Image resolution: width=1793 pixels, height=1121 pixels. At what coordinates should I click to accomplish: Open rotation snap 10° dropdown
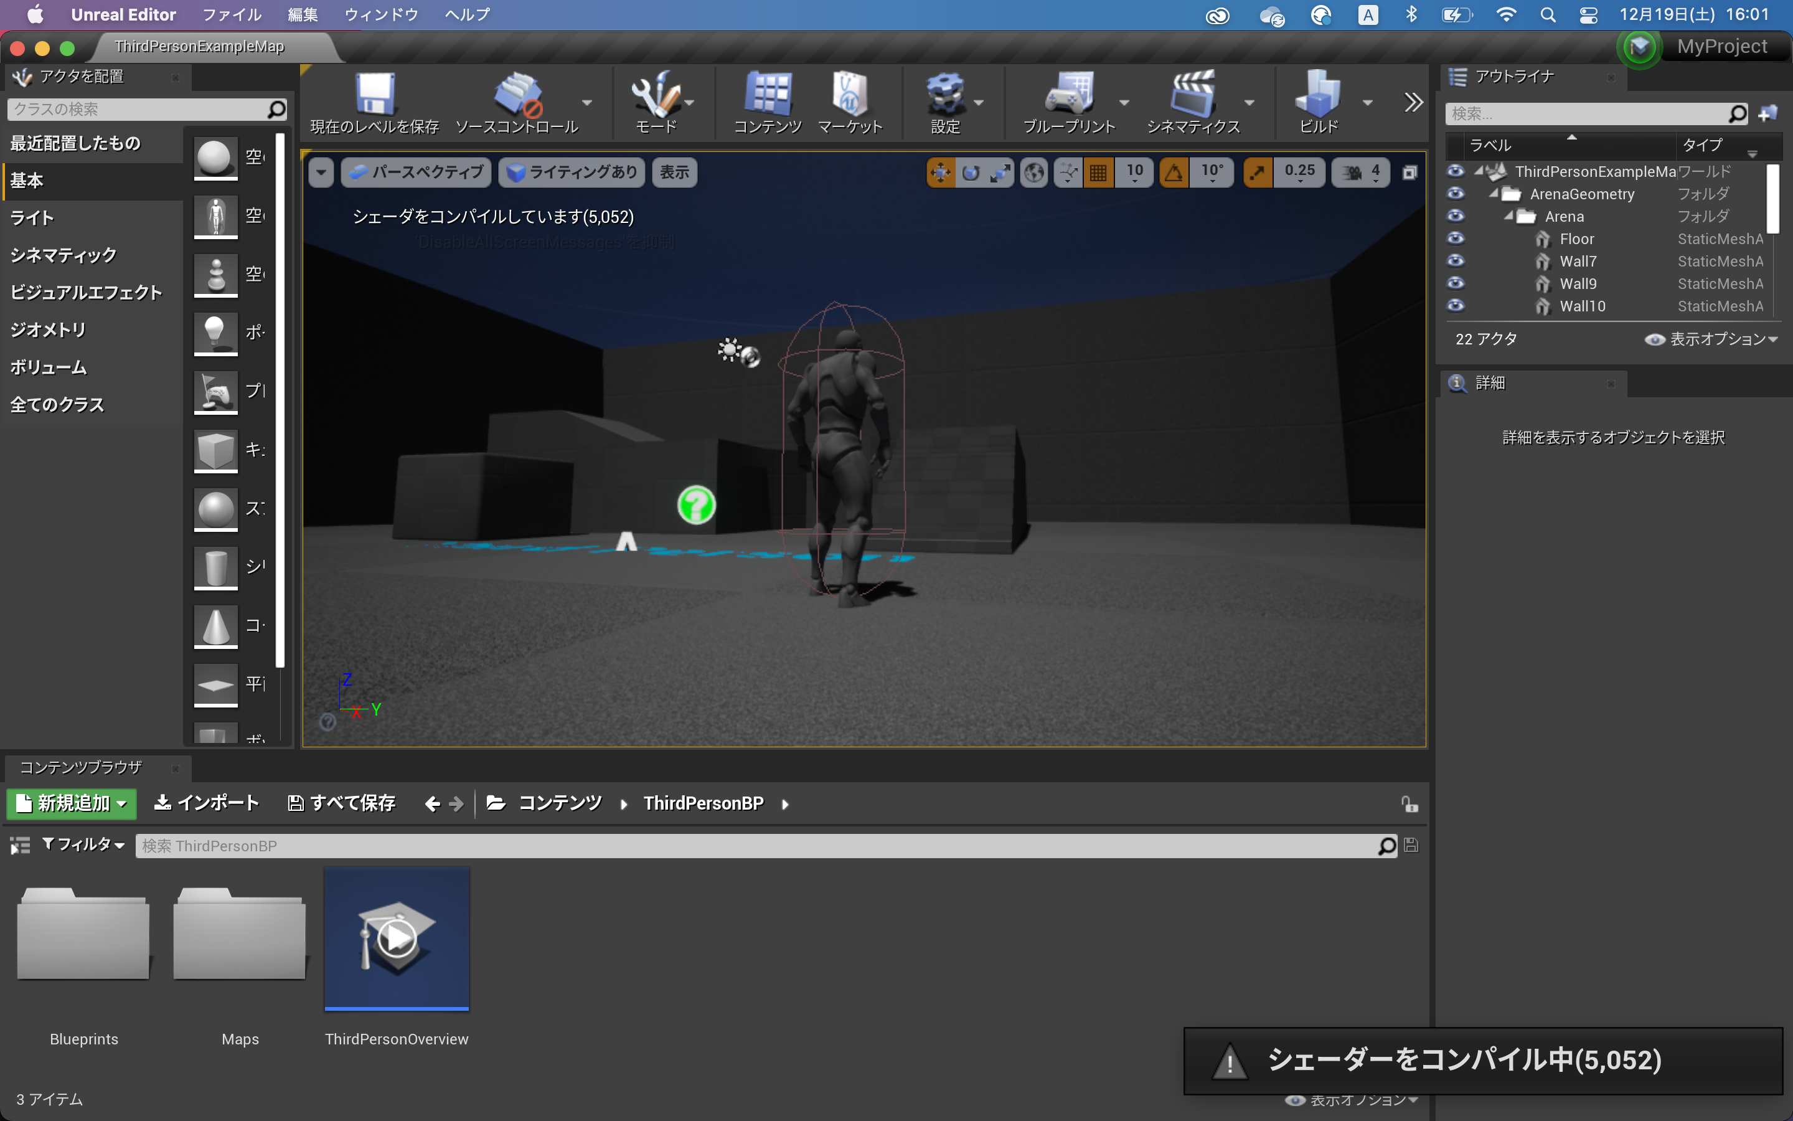point(1212,173)
